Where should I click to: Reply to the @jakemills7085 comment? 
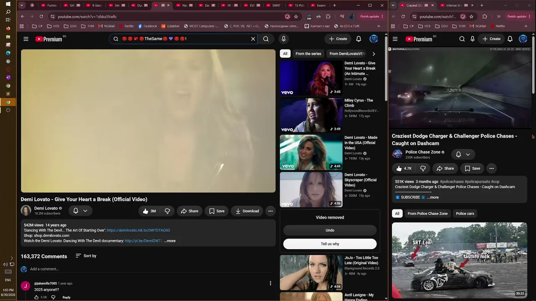click(66, 297)
